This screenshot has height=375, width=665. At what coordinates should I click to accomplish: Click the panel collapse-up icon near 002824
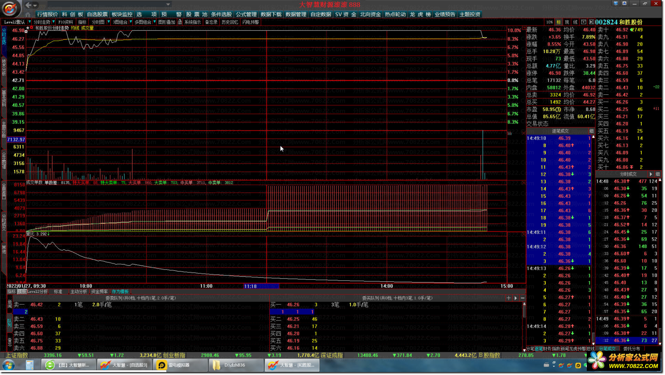[584, 22]
